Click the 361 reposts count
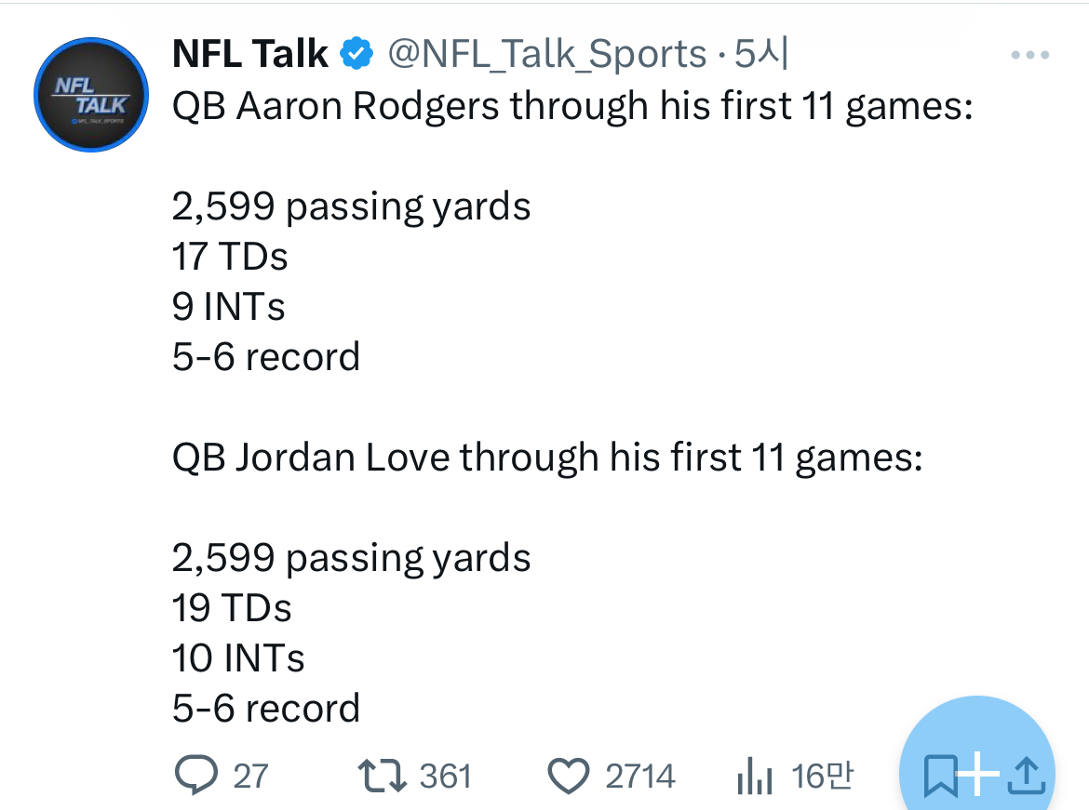The width and height of the screenshot is (1089, 810). [446, 776]
